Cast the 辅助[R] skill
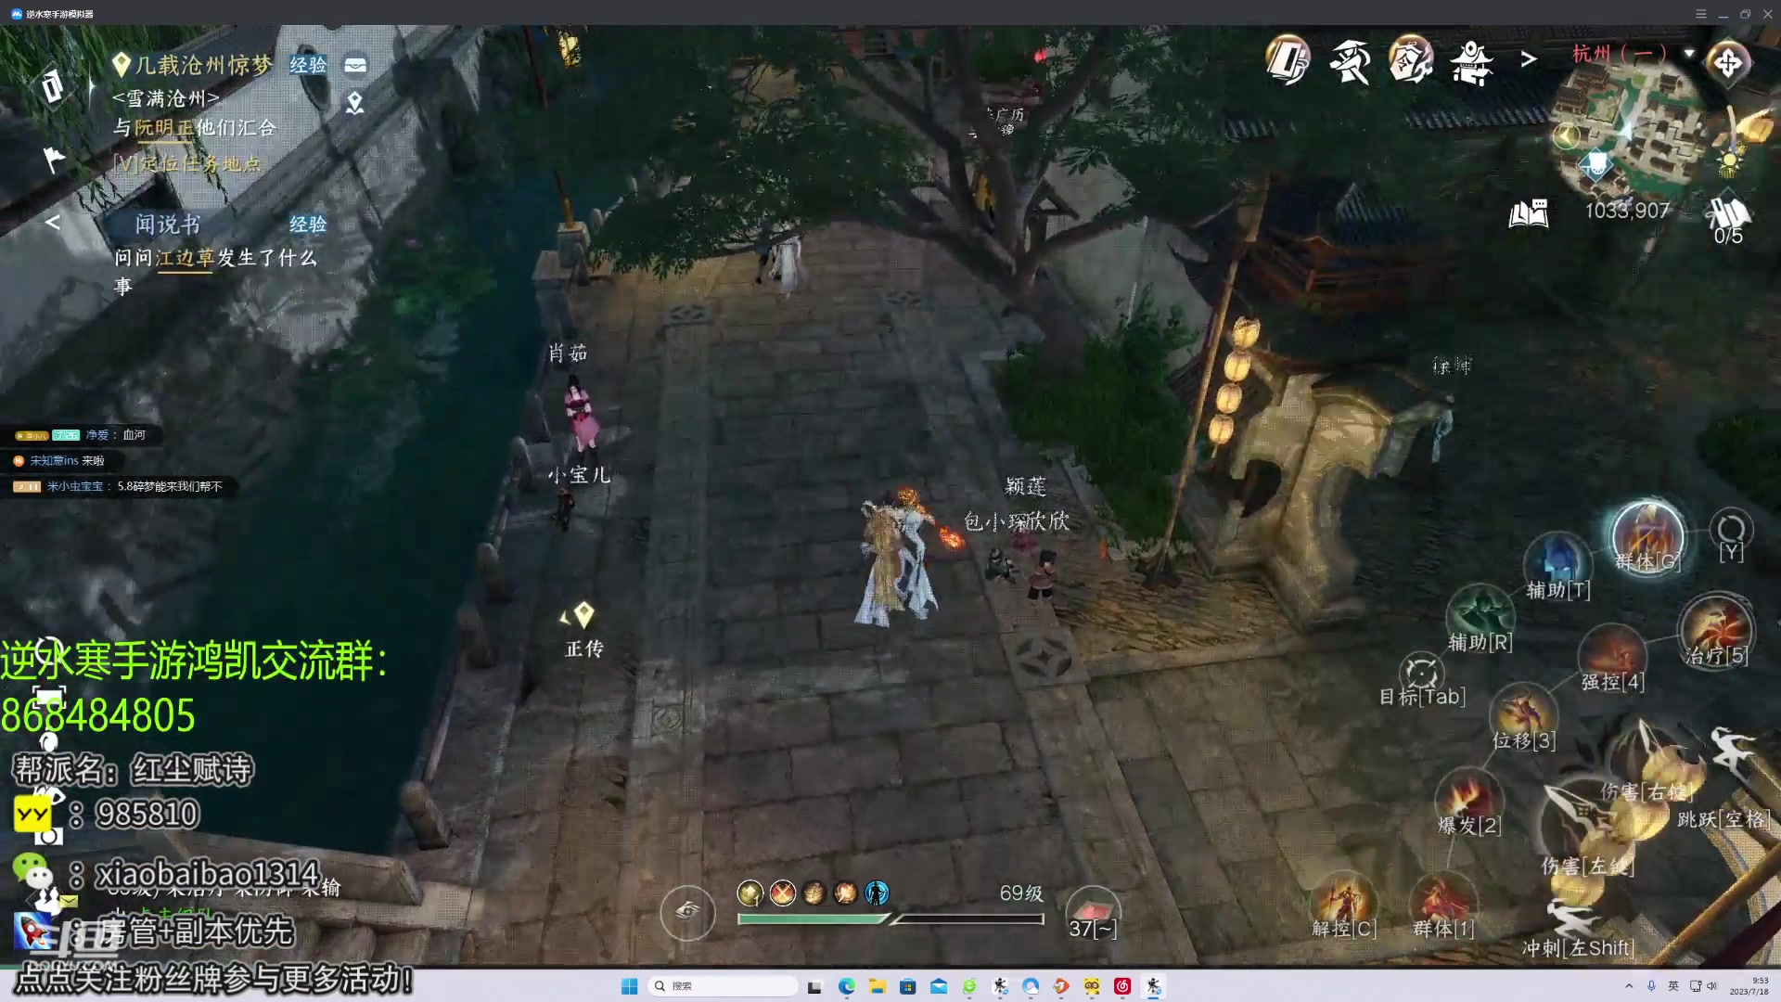This screenshot has height=1002, width=1781. 1480,618
